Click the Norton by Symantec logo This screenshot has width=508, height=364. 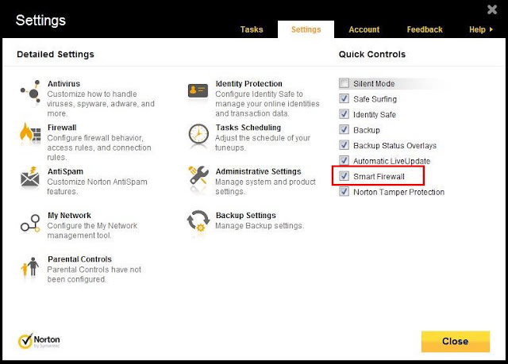point(39,341)
